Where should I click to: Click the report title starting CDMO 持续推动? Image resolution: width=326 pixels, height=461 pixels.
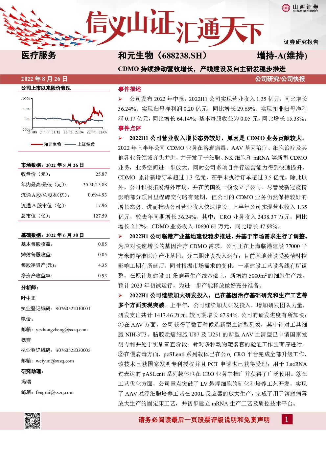click(202, 69)
